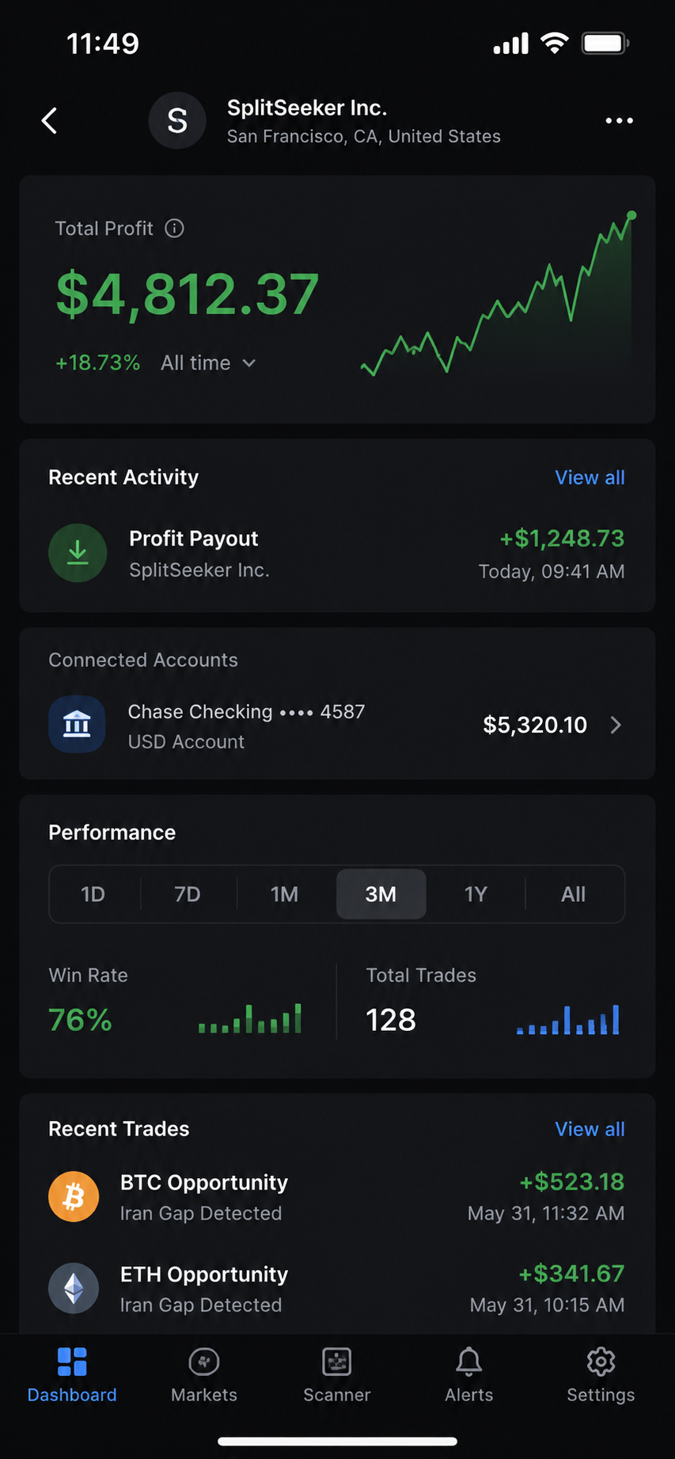Tap the Chase Checking bank icon

pyautogui.click(x=77, y=724)
